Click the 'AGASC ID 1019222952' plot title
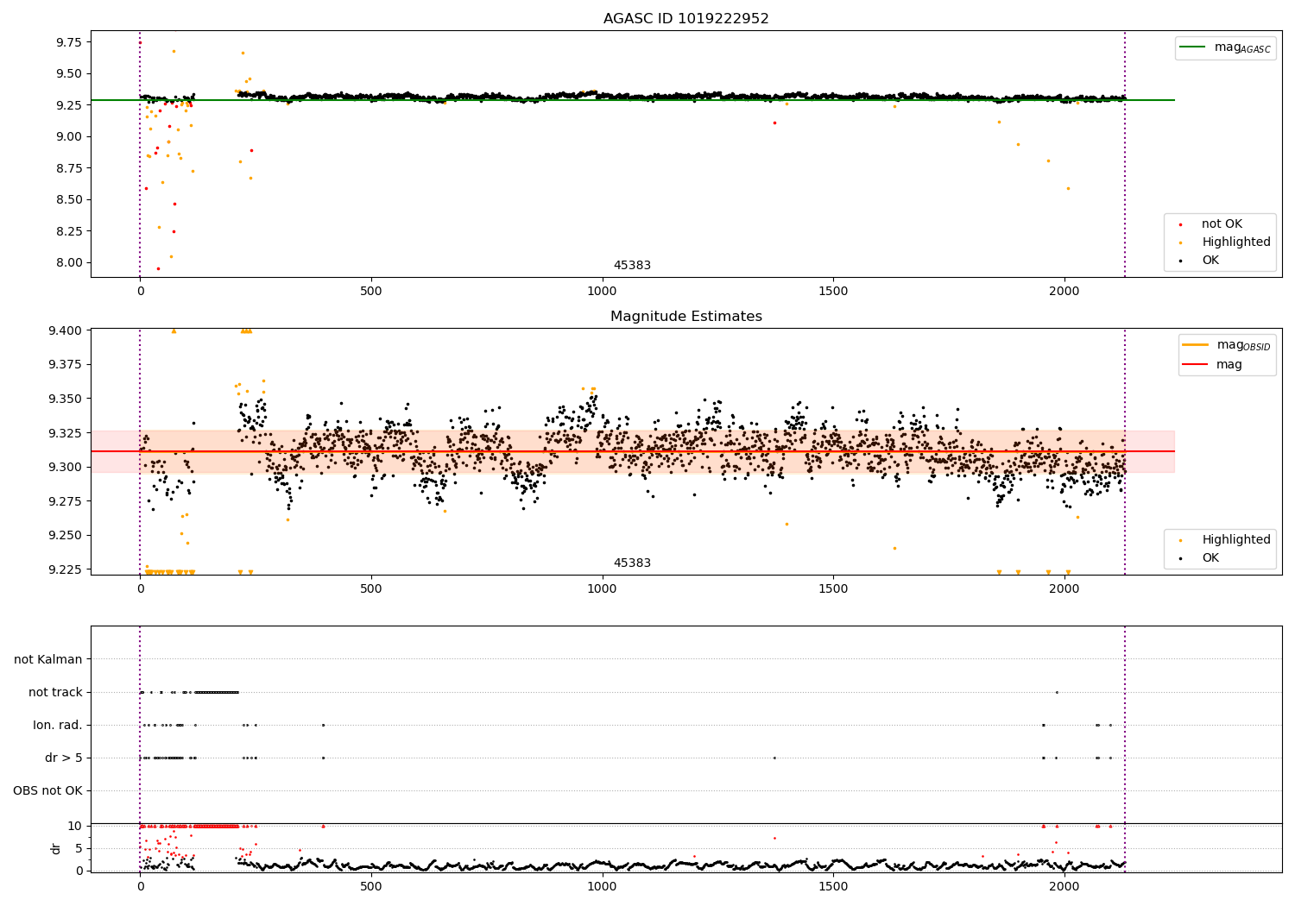The image size is (1295, 906). pyautogui.click(x=685, y=19)
